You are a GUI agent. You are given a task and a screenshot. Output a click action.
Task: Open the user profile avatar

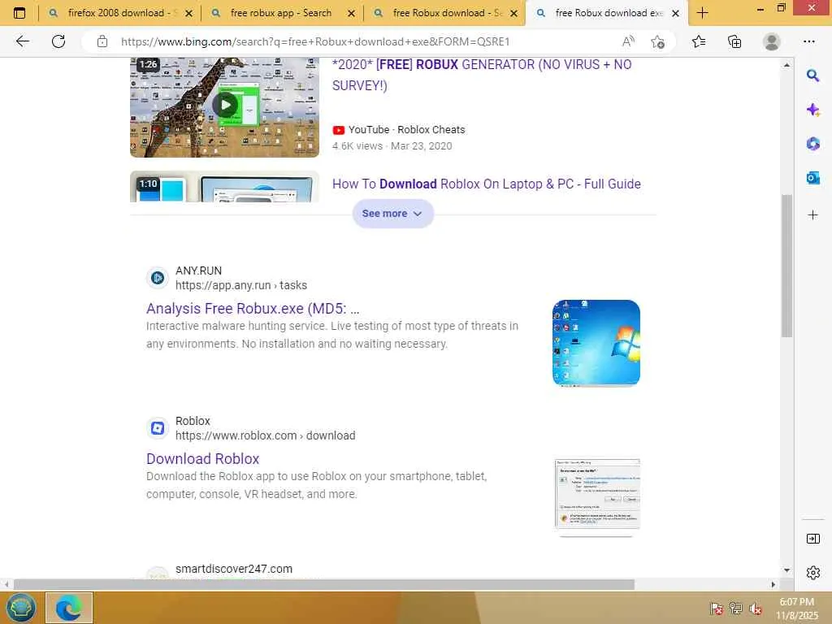(772, 41)
